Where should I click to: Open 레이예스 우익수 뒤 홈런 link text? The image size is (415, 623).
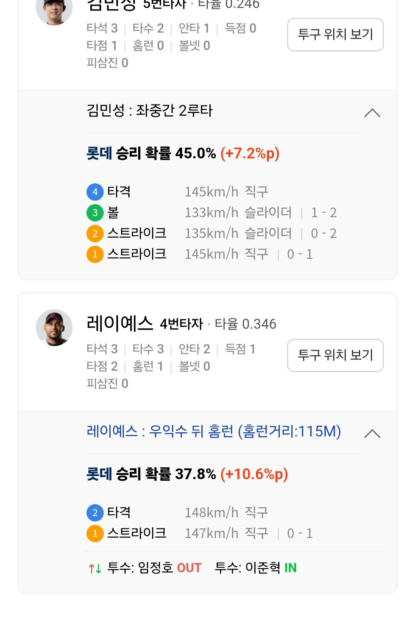[x=214, y=431]
